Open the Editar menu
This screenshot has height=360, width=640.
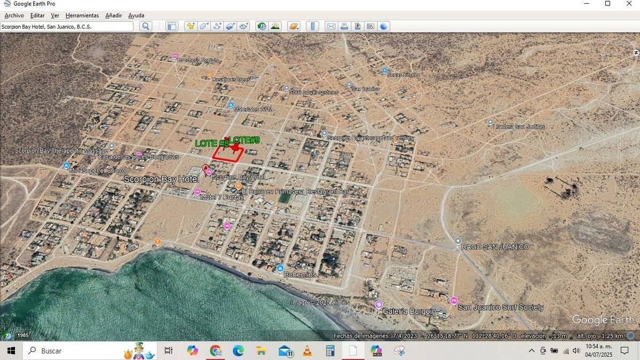pyautogui.click(x=37, y=15)
